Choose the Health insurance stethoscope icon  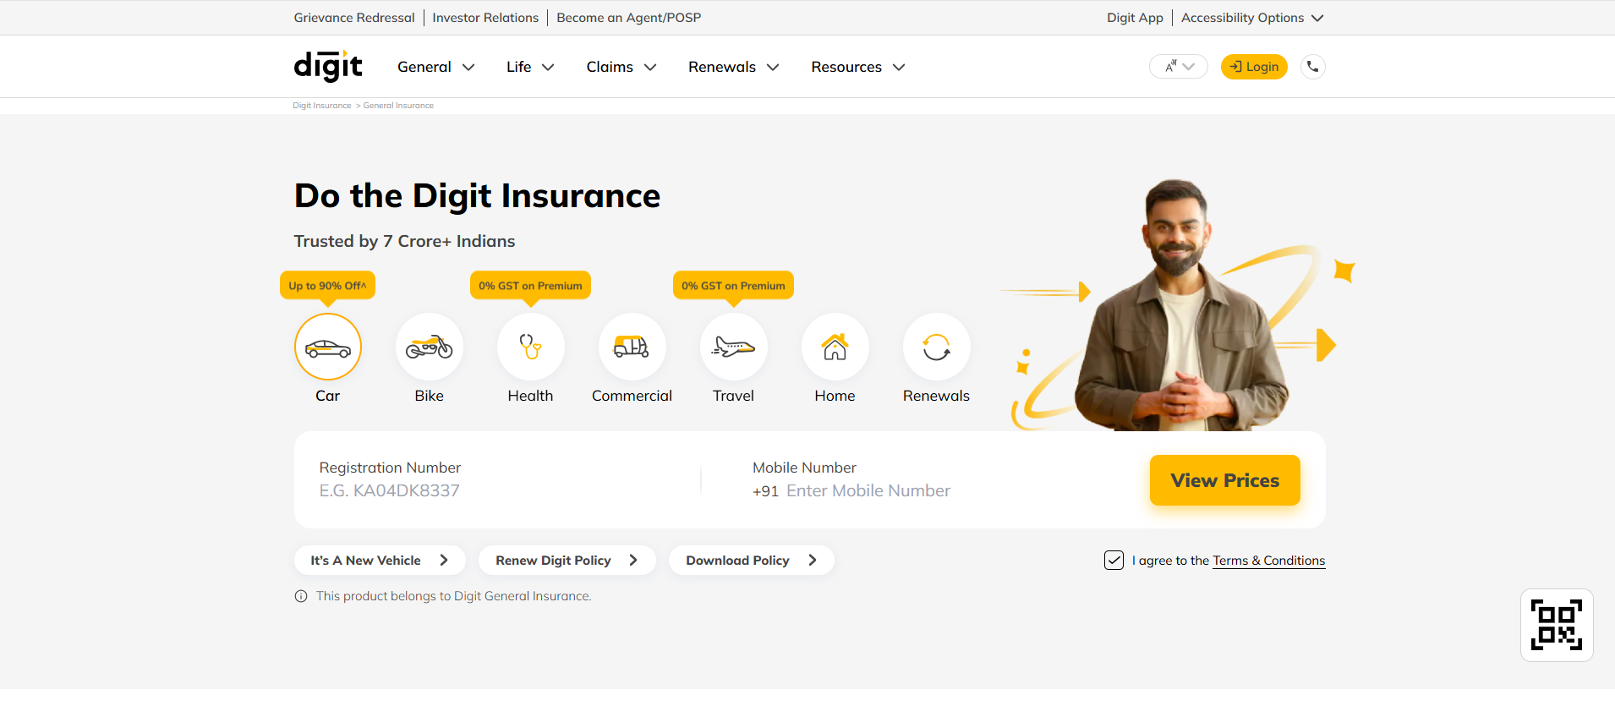(531, 347)
